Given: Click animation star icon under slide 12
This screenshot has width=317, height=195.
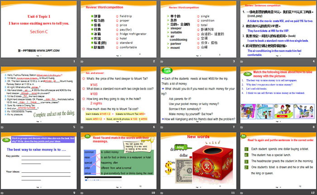Looking at the screenshot, I should click(x=241, y=193).
